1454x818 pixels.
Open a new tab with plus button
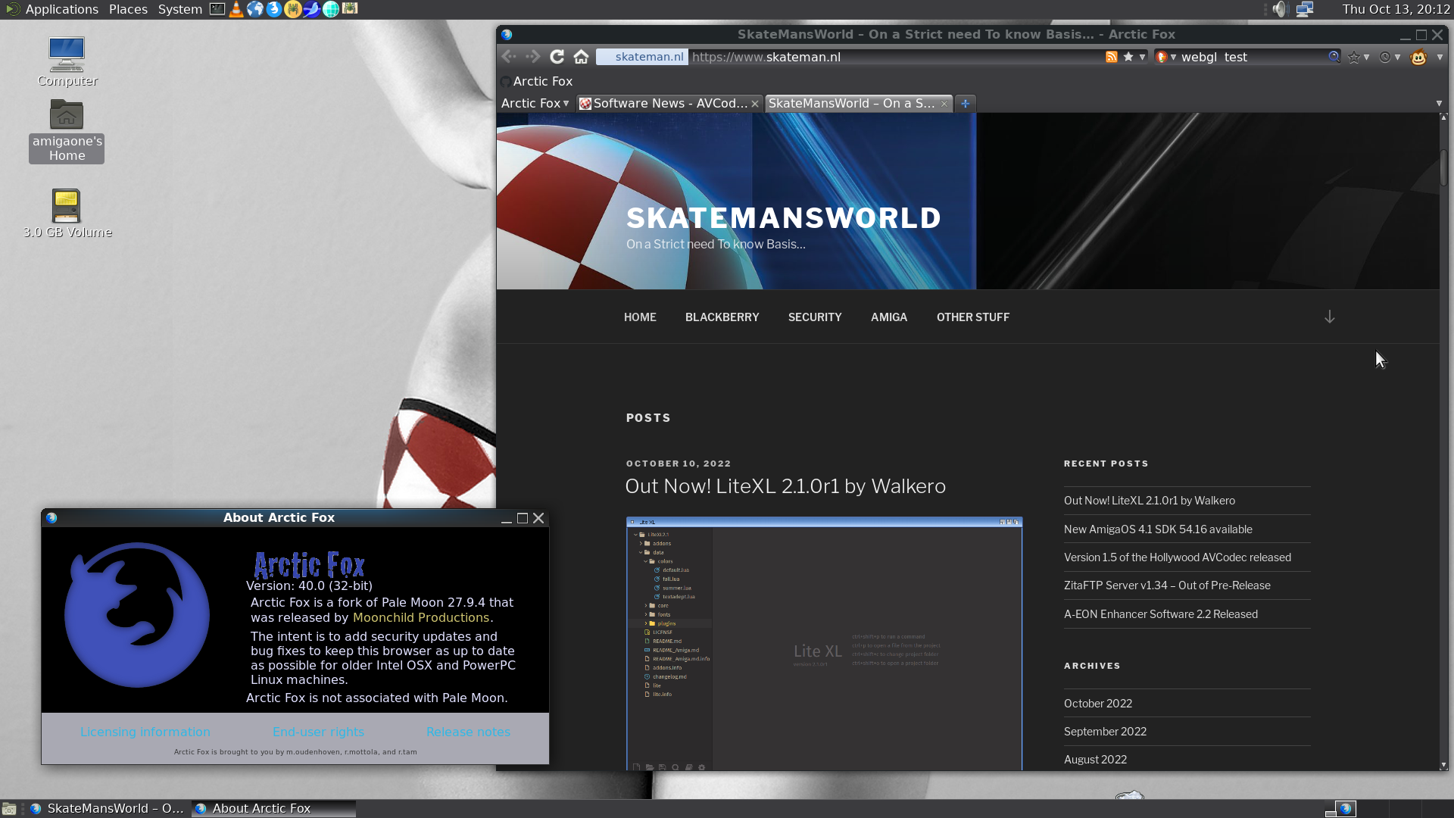click(965, 103)
